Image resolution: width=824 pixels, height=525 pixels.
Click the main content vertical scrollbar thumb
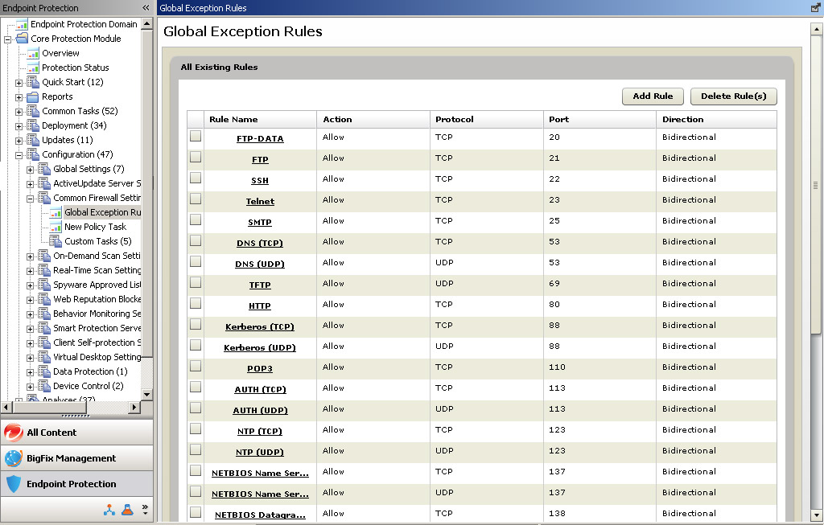pos(816,185)
